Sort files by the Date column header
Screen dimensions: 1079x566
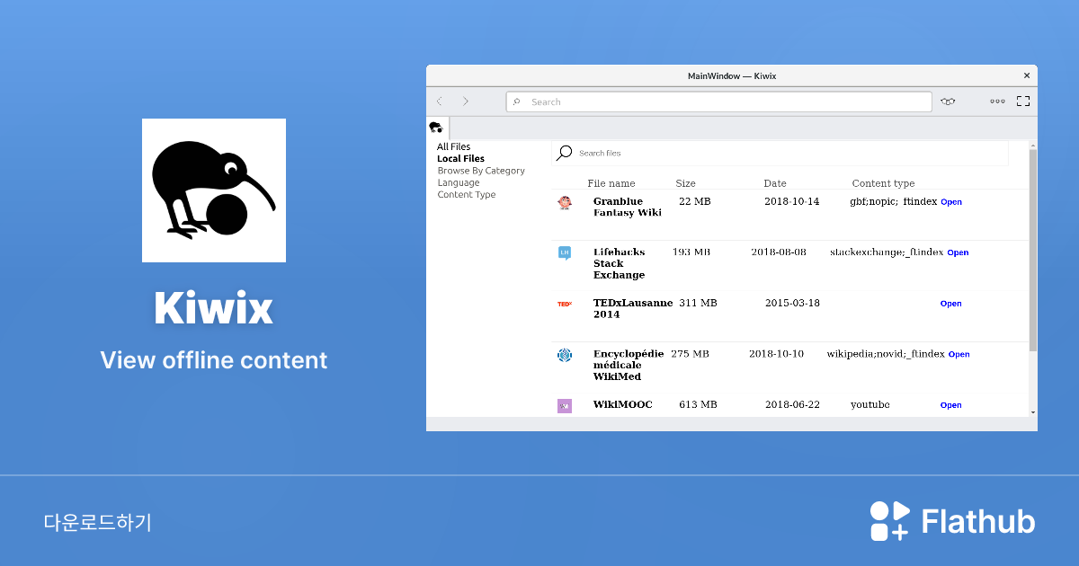pos(775,183)
